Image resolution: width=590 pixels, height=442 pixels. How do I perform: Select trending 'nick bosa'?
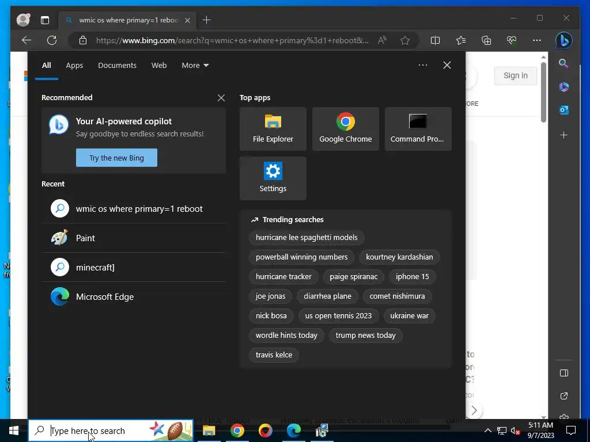coord(271,316)
